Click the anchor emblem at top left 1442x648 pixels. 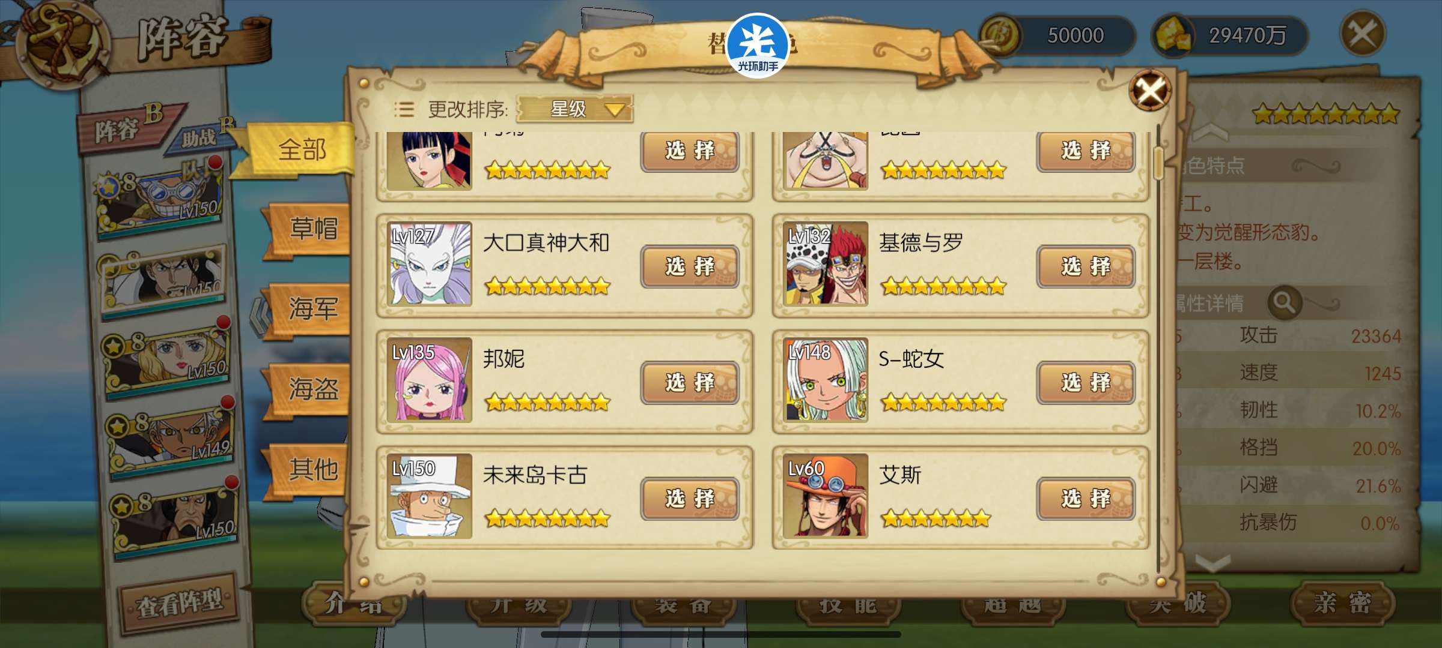(x=63, y=43)
